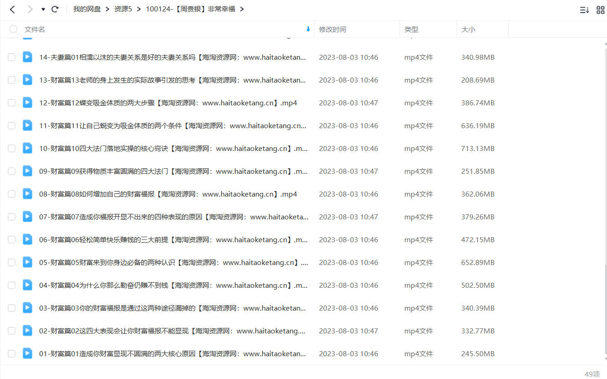Click mp4文件 type in 09-财富篇09 row
The height and width of the screenshot is (379, 607).
coord(418,171)
